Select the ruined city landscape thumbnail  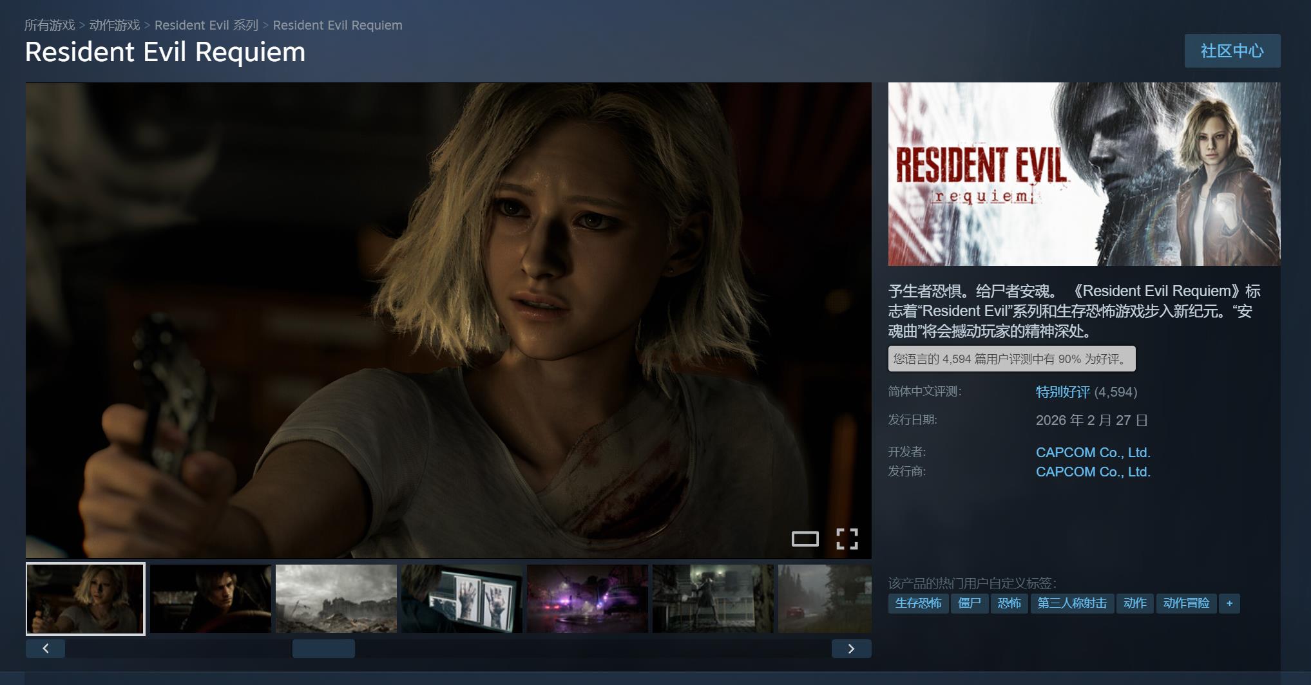[336, 599]
